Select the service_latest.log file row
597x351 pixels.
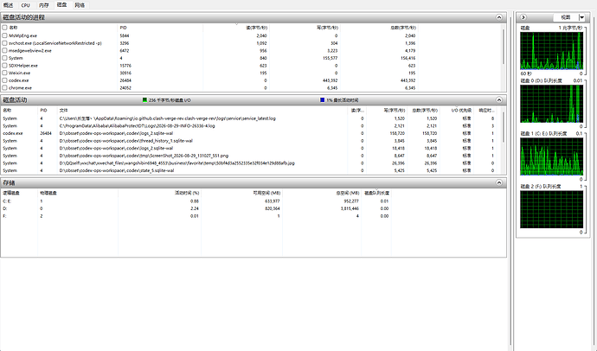(251, 118)
